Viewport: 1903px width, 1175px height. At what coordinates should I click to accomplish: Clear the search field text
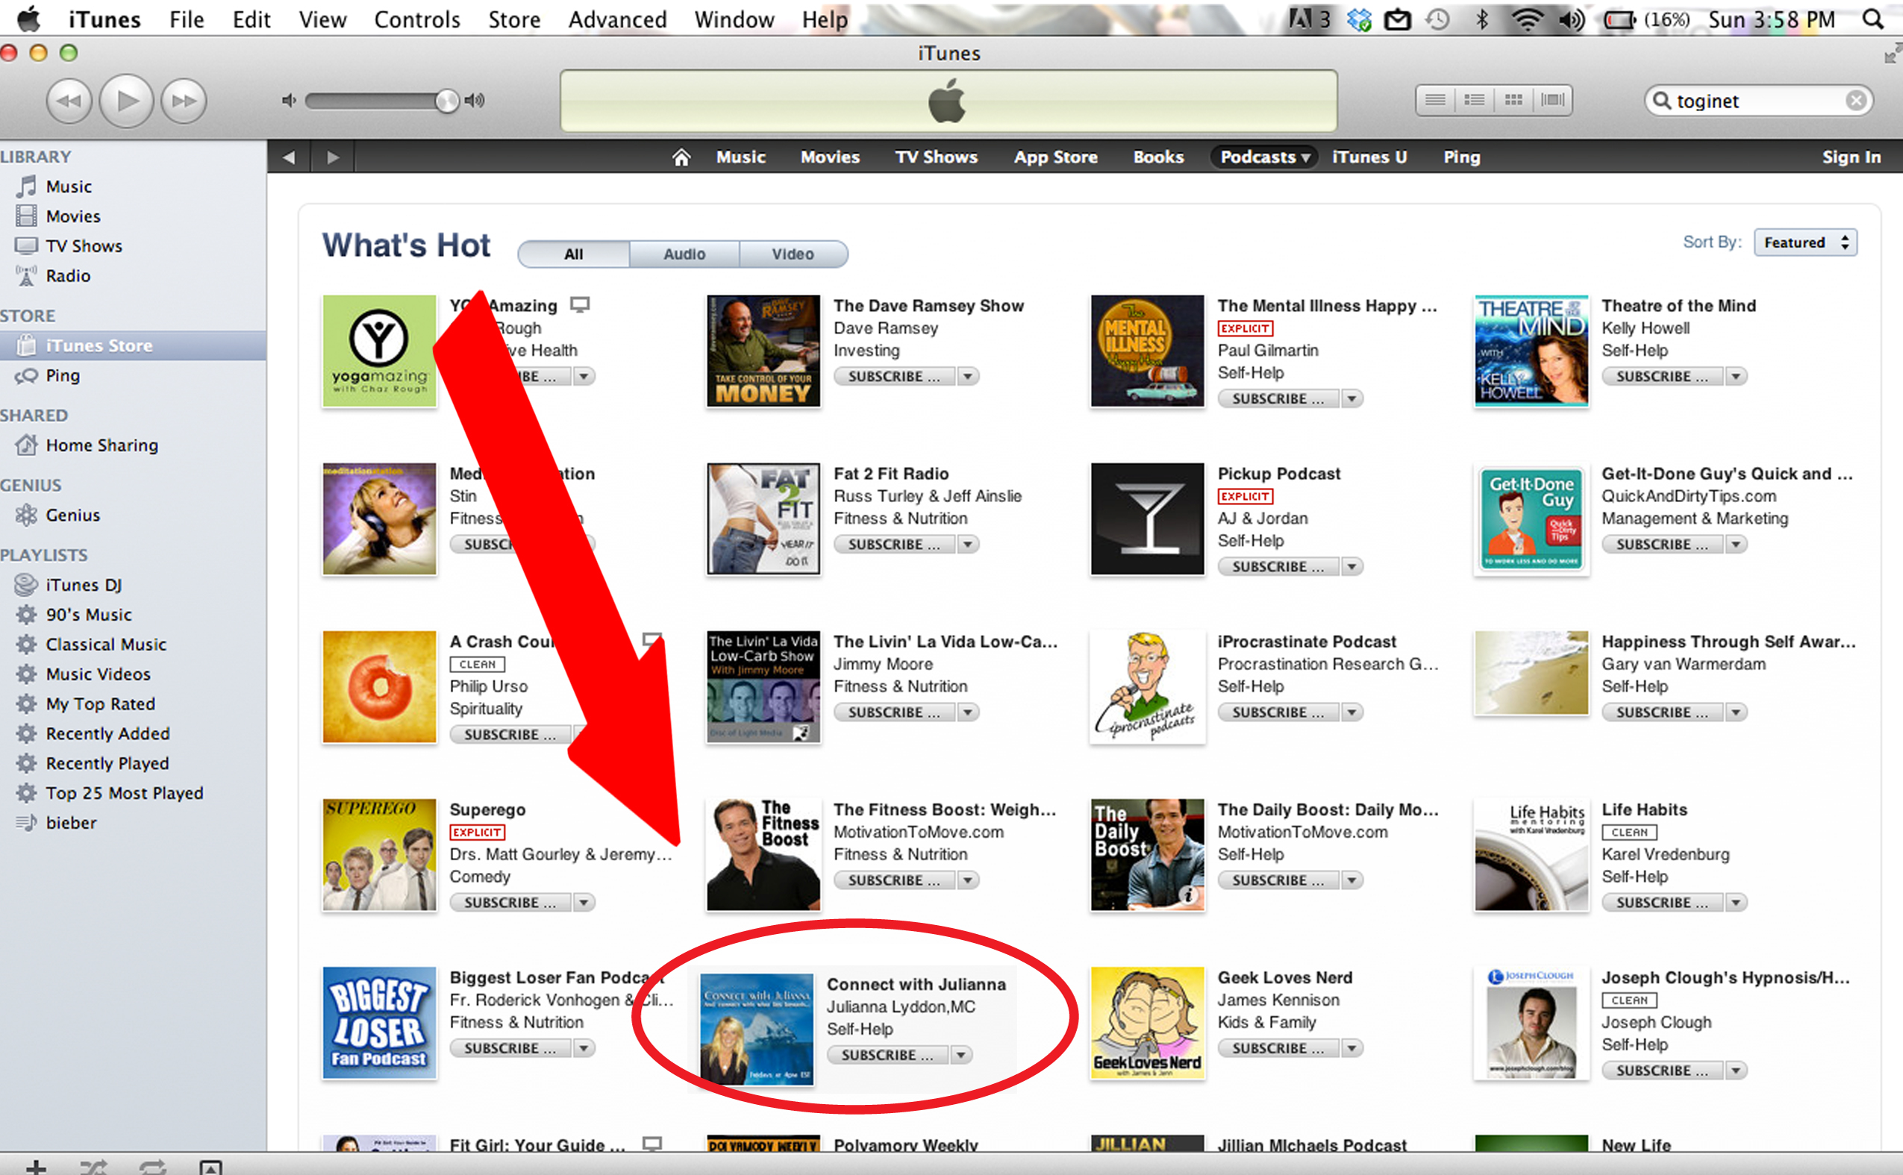pyautogui.click(x=1855, y=101)
